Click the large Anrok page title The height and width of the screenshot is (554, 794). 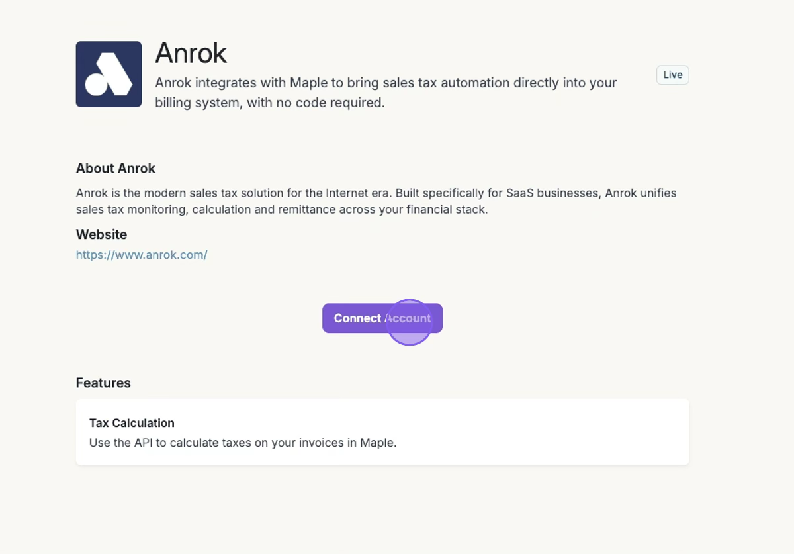click(191, 54)
